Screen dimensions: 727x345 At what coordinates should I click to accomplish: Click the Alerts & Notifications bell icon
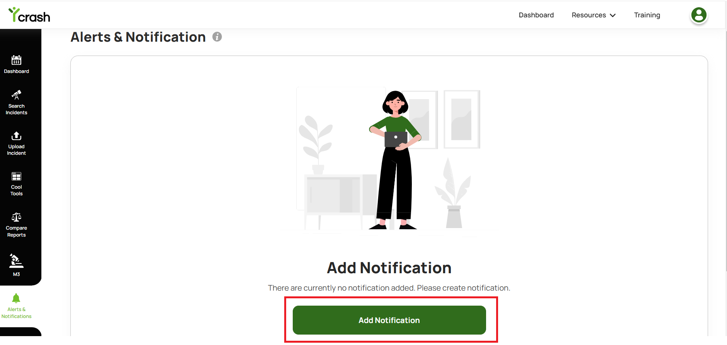tap(16, 298)
